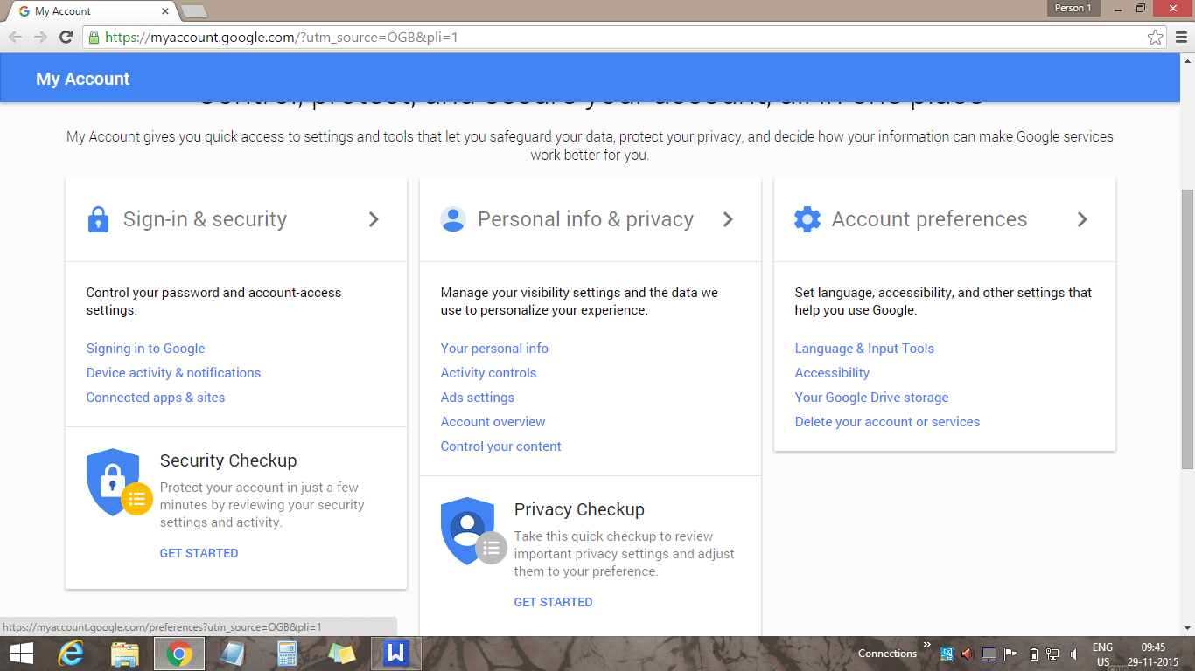Open the blue W app in the taskbar
Screen dimensions: 1195x671
coord(396,654)
